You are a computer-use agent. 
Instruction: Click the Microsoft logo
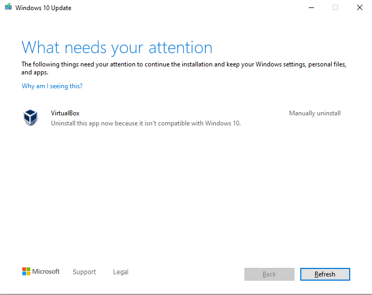point(41,271)
